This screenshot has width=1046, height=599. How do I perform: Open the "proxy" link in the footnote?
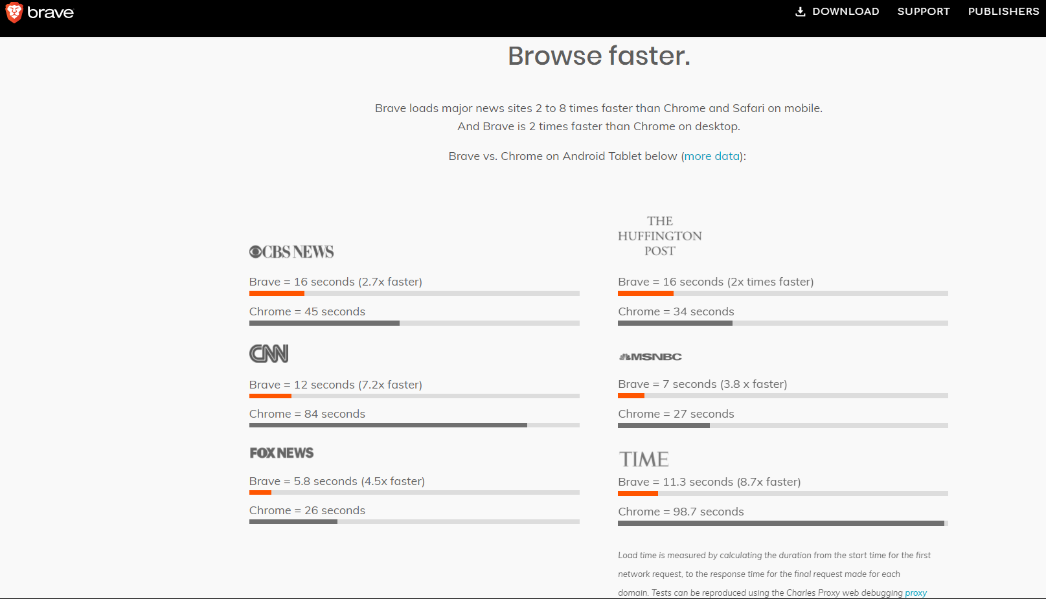[916, 593]
